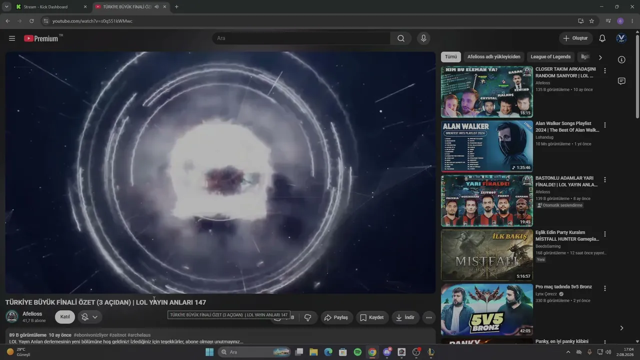Image resolution: width=640 pixels, height=360 pixels.
Task: Go back in browser history
Action: pos(7,21)
